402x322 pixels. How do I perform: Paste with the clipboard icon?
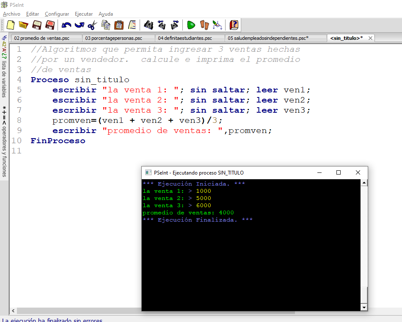click(x=119, y=25)
